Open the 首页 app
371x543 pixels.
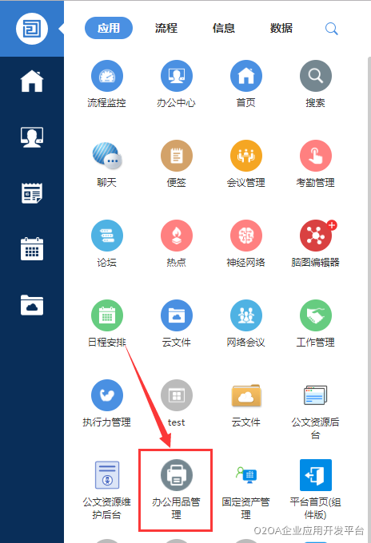(246, 84)
